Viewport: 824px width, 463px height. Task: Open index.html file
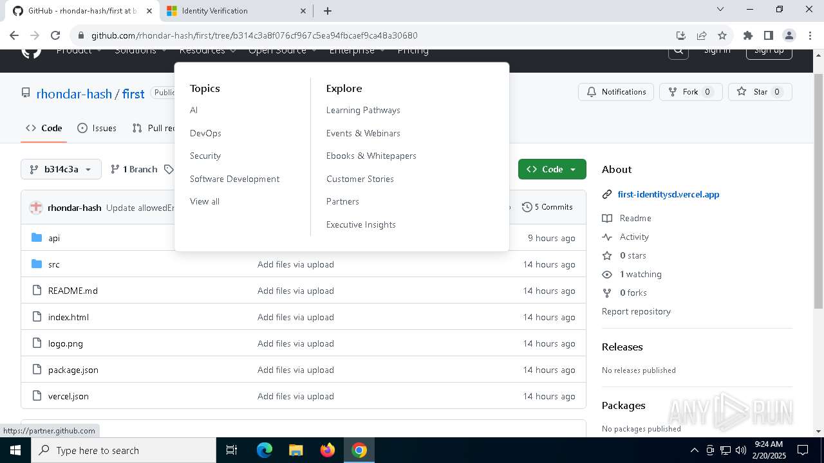pos(68,317)
